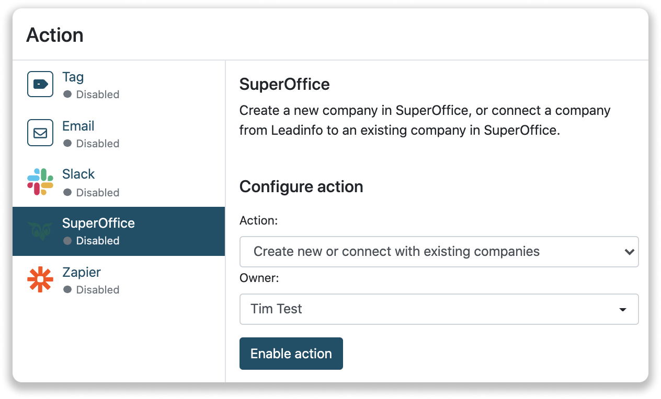Click the orange Zapier asterisk icon
Screen dimensions: 661x399
click(x=40, y=279)
